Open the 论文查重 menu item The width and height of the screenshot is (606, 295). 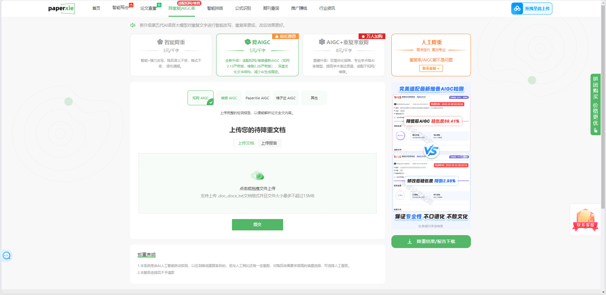[x=148, y=8]
